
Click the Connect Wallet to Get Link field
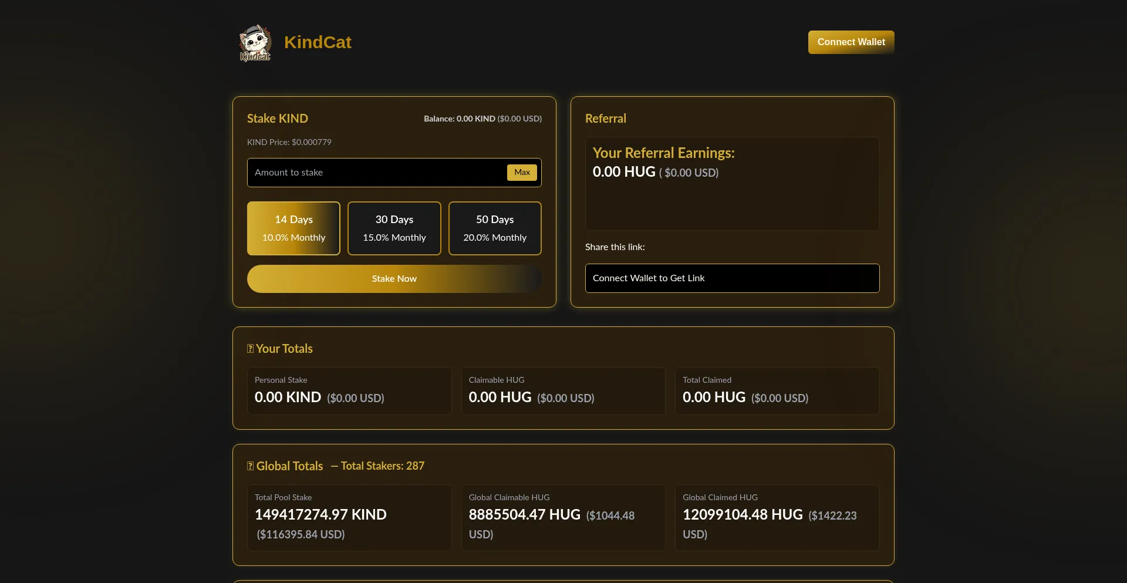732,278
